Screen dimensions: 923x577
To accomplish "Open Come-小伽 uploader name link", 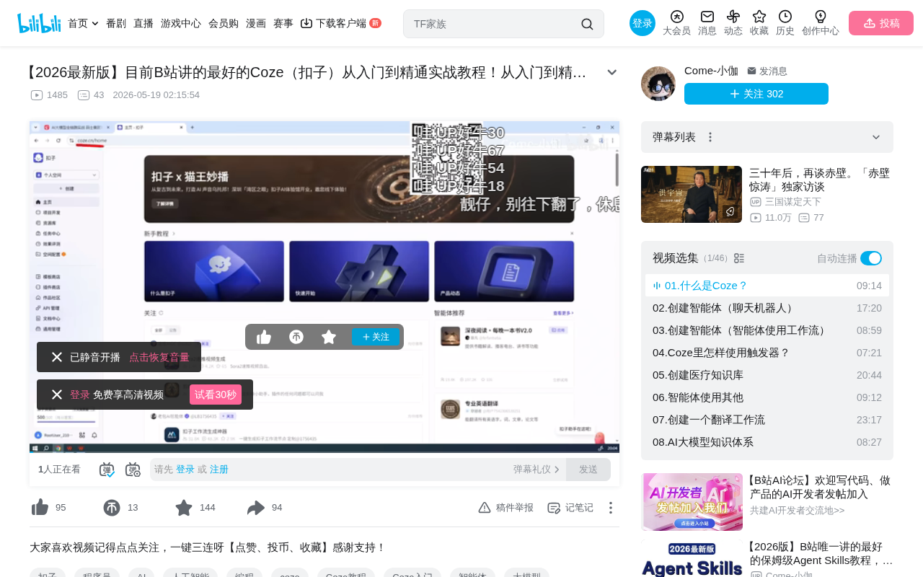I will pyautogui.click(x=711, y=71).
